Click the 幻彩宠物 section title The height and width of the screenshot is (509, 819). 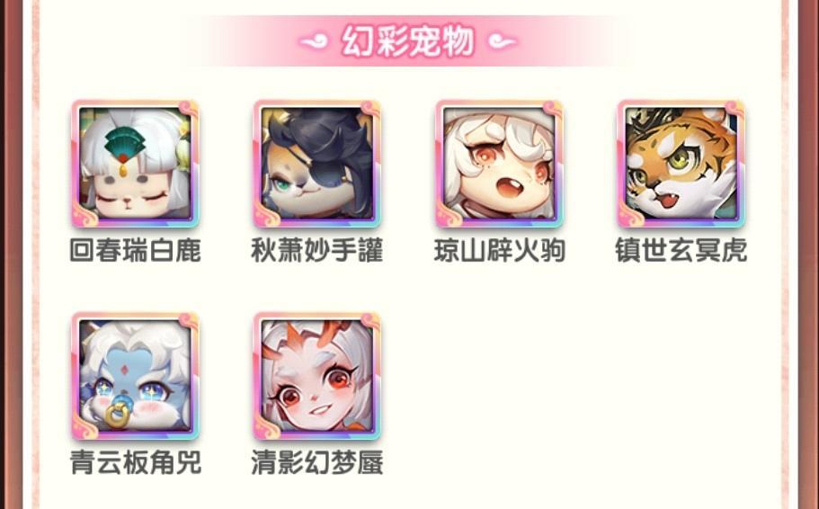(408, 40)
